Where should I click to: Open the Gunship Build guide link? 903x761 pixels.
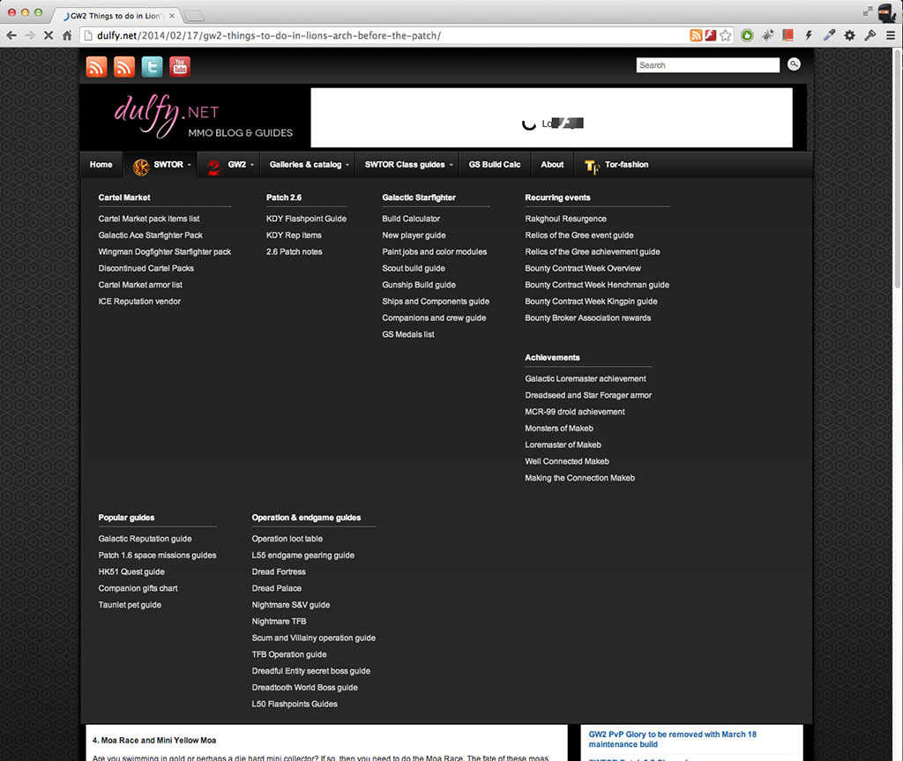[419, 285]
